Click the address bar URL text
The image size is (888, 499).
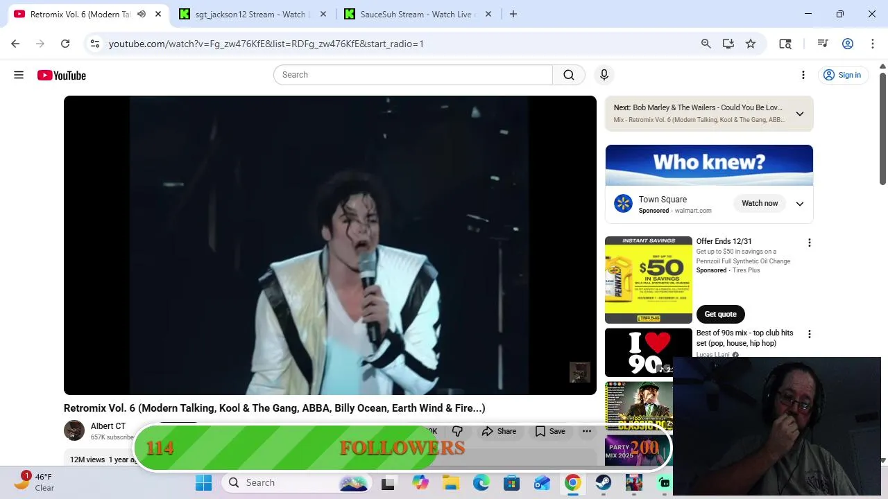[x=266, y=44]
